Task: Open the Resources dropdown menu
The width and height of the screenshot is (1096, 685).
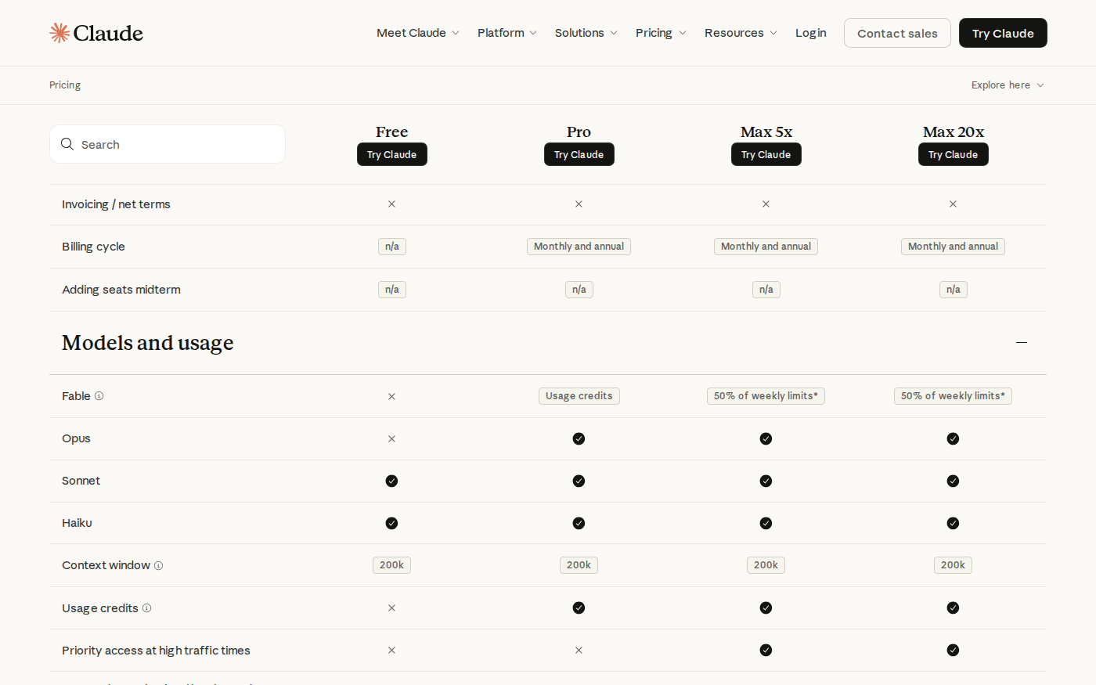Action: (741, 33)
